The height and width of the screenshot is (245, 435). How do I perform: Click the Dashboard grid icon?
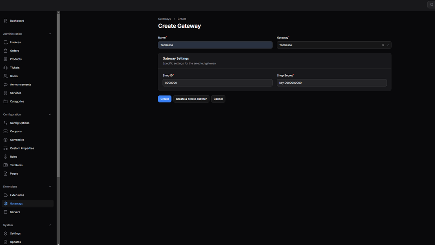(6, 21)
